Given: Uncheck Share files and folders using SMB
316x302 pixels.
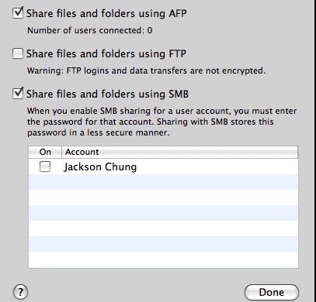Looking at the screenshot, I should tap(18, 94).
